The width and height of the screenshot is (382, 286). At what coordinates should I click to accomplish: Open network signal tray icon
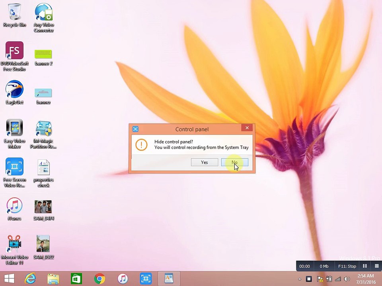[338, 279]
